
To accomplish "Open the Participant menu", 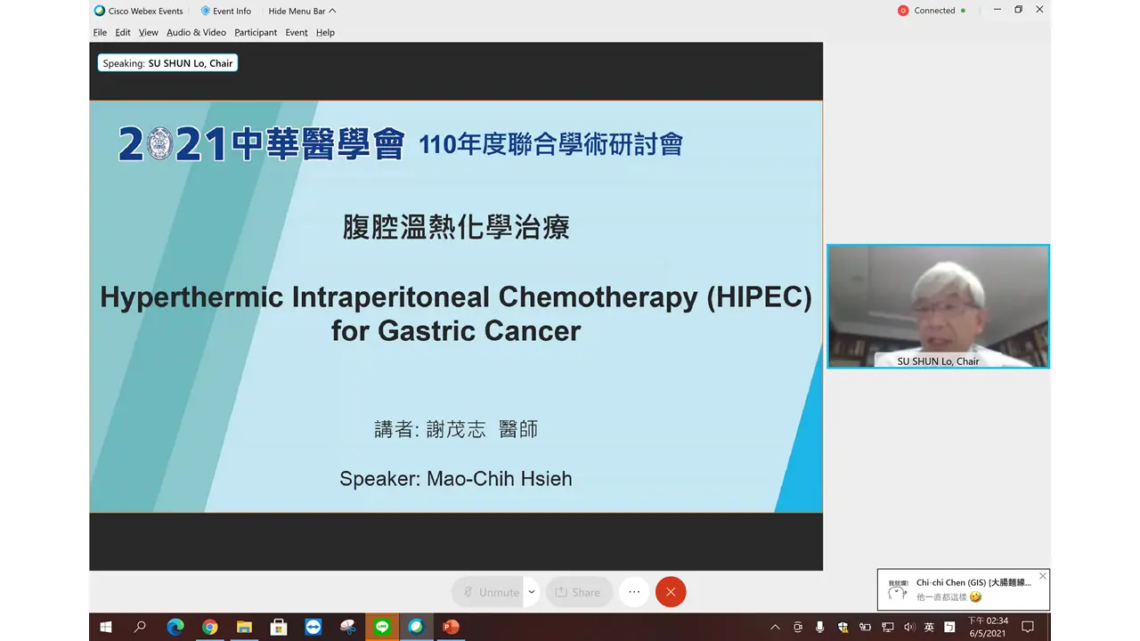I will click(x=256, y=32).
